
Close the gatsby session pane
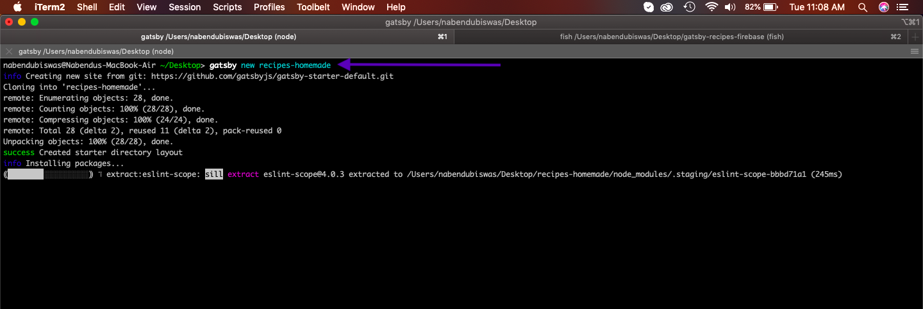click(8, 51)
